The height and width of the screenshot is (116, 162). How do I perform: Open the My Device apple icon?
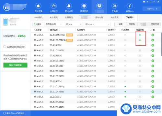pyautogui.click(x=38, y=6)
